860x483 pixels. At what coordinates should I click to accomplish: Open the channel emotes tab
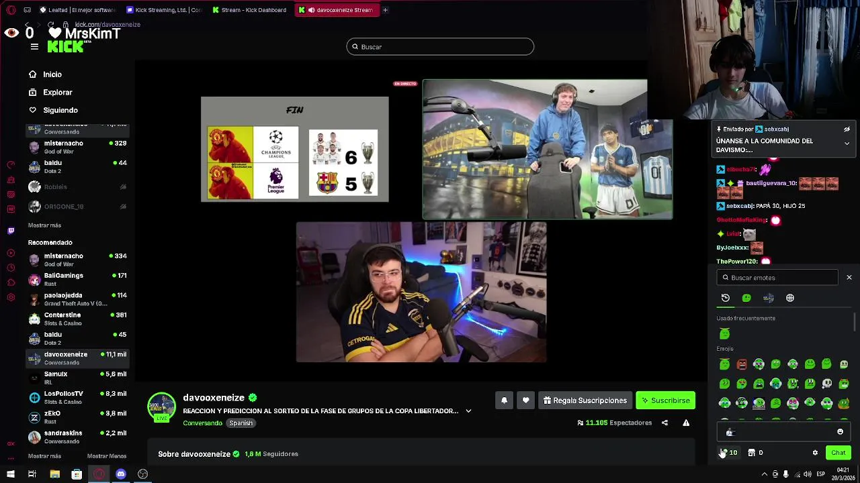coord(769,298)
